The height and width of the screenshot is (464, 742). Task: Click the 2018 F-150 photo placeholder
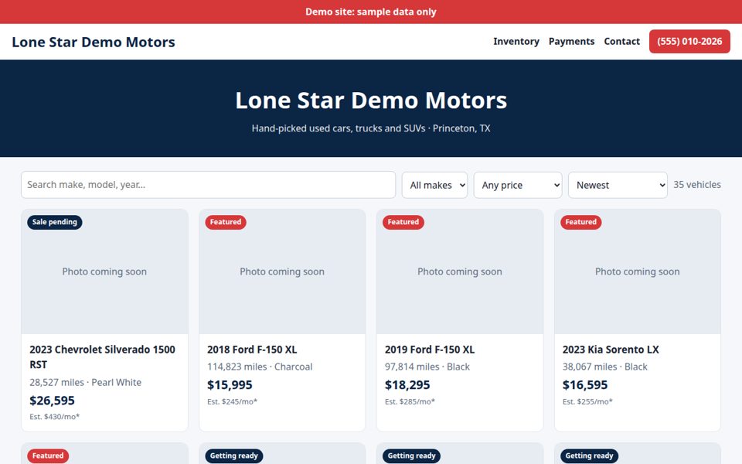click(x=282, y=271)
